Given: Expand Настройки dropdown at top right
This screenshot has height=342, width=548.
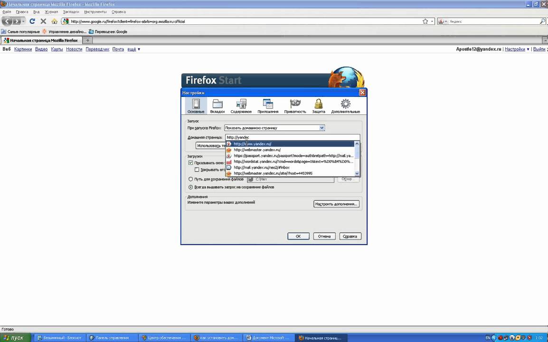Looking at the screenshot, I should tap(517, 49).
